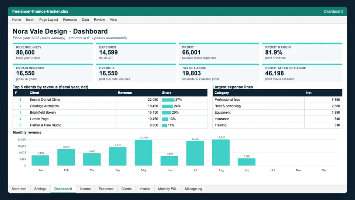Click the Dashboard label in title bar
Screen dimensions: 355x200
(333, 11)
